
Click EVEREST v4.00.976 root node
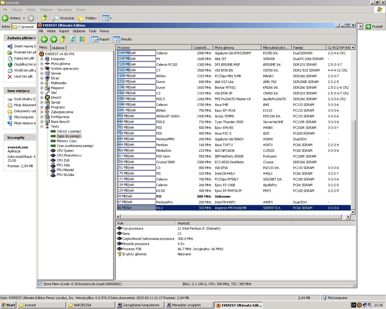click(x=60, y=54)
